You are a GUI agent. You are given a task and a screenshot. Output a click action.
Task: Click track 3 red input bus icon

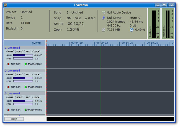point(8,110)
